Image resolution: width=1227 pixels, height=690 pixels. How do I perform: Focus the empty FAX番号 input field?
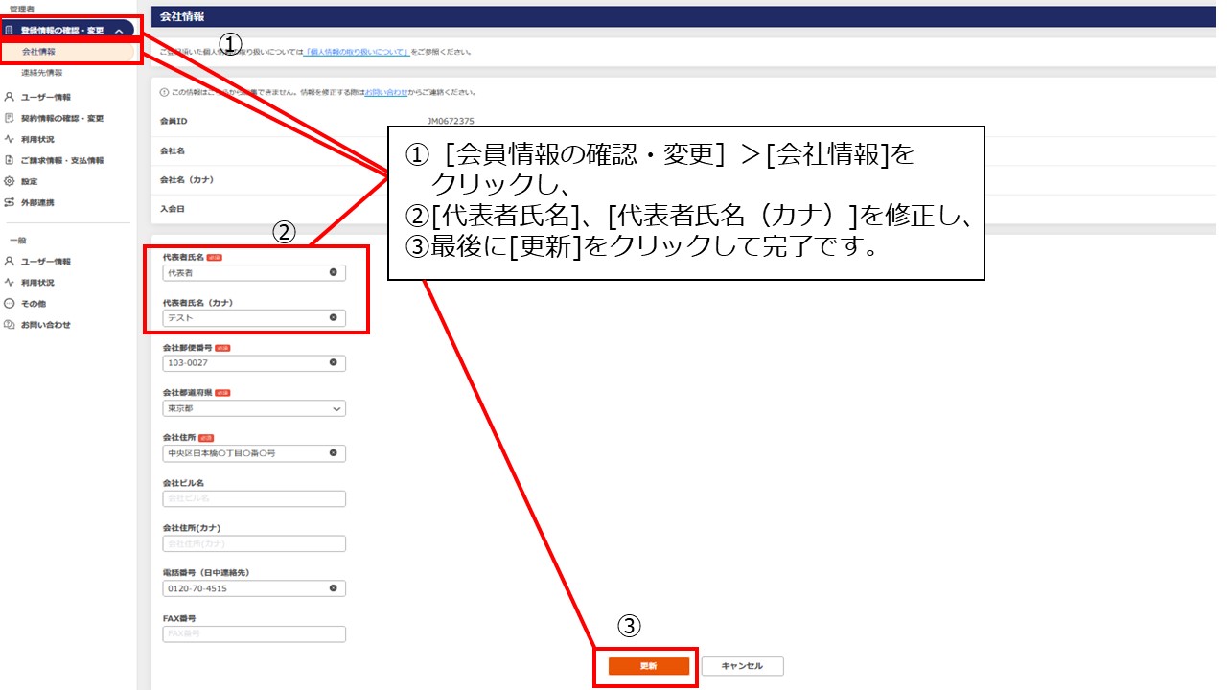pyautogui.click(x=254, y=633)
